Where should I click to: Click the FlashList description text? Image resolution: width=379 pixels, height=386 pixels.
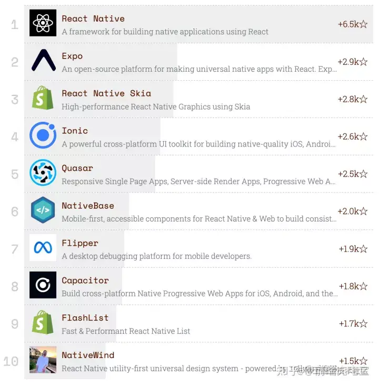pos(126,331)
